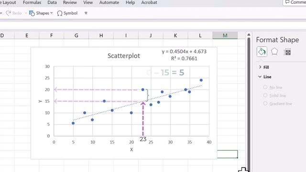
Task: Open the Help tab
Action: pyautogui.click(x=130, y=2)
